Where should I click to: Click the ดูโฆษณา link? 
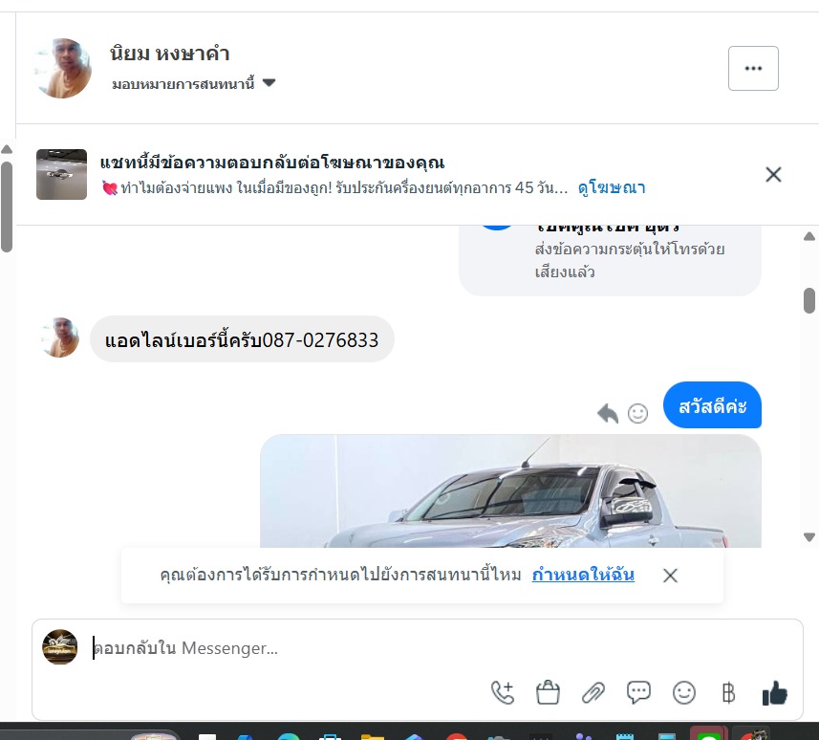(612, 187)
